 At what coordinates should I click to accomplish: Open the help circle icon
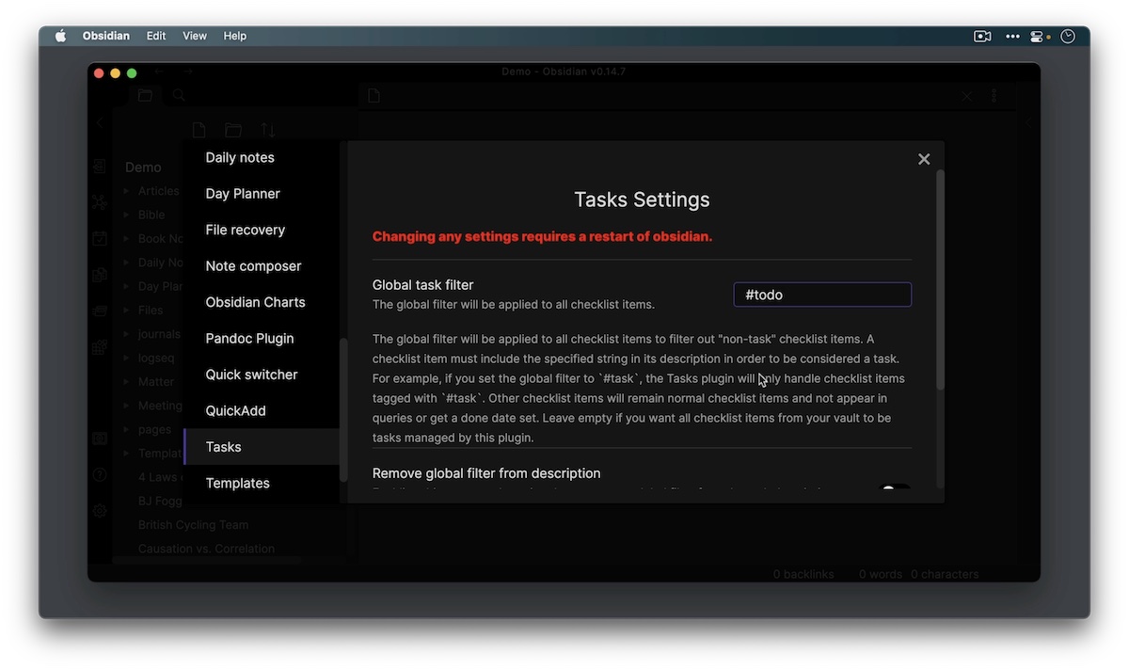point(100,474)
